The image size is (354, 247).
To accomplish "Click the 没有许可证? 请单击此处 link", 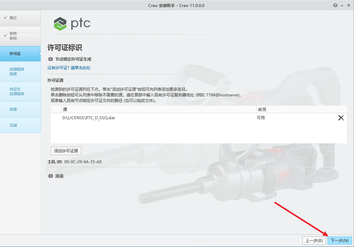I will 69,68.
